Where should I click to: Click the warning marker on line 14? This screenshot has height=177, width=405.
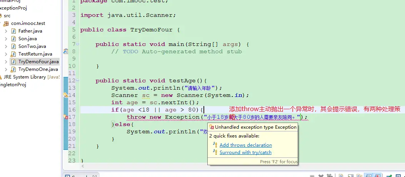coord(66,95)
